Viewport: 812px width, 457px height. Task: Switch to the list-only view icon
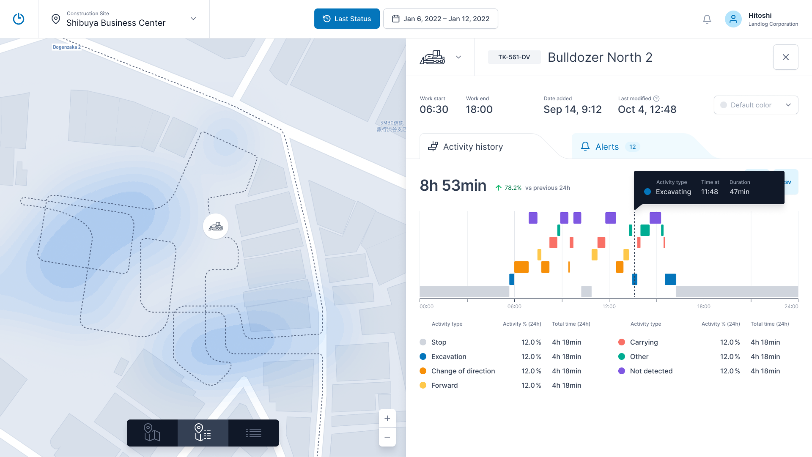(x=253, y=433)
